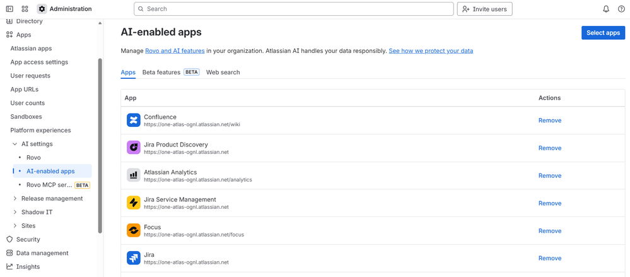Switch to the Apps tab
Viewport: 630px width, 277px height.
click(128, 73)
